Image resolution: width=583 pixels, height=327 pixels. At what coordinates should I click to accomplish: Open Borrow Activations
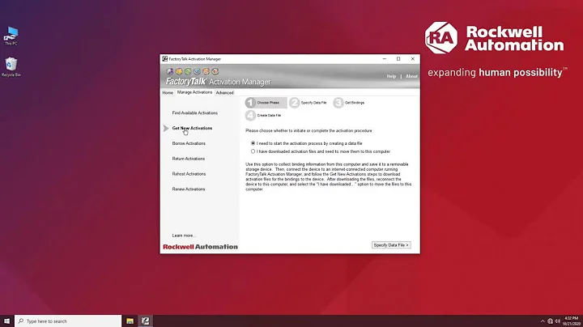tap(189, 143)
